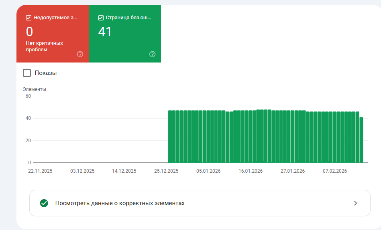Uncheck the Недопустимое з... checkbox
The width and height of the screenshot is (381, 230).
[x=29, y=18]
